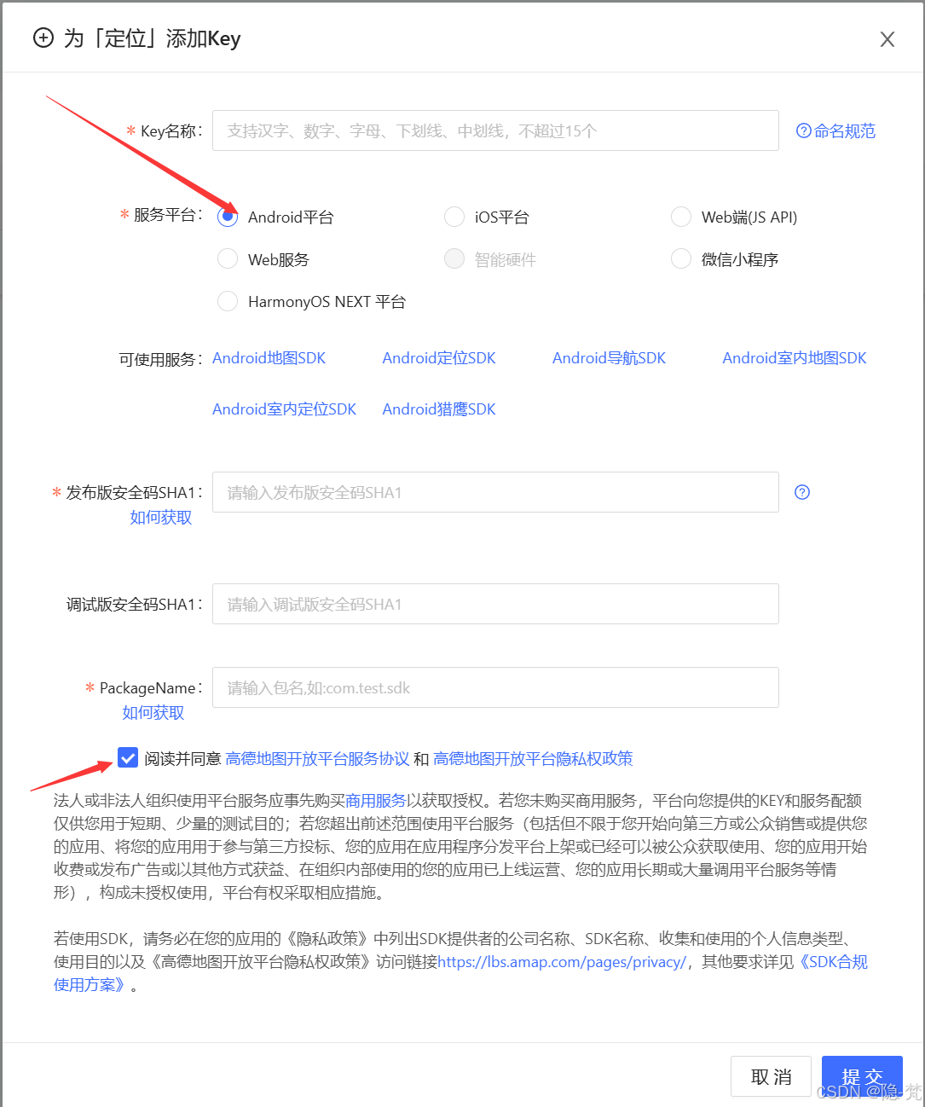Close the add Key dialog
This screenshot has height=1107, width=925.
[887, 39]
